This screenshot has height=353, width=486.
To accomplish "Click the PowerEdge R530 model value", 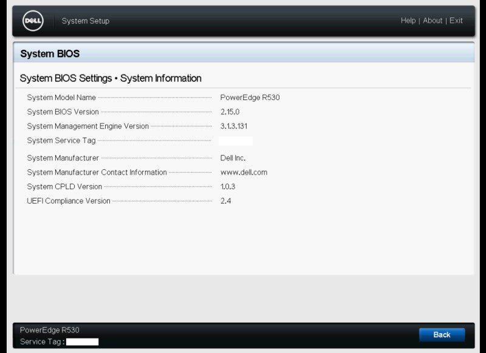I will pos(250,98).
